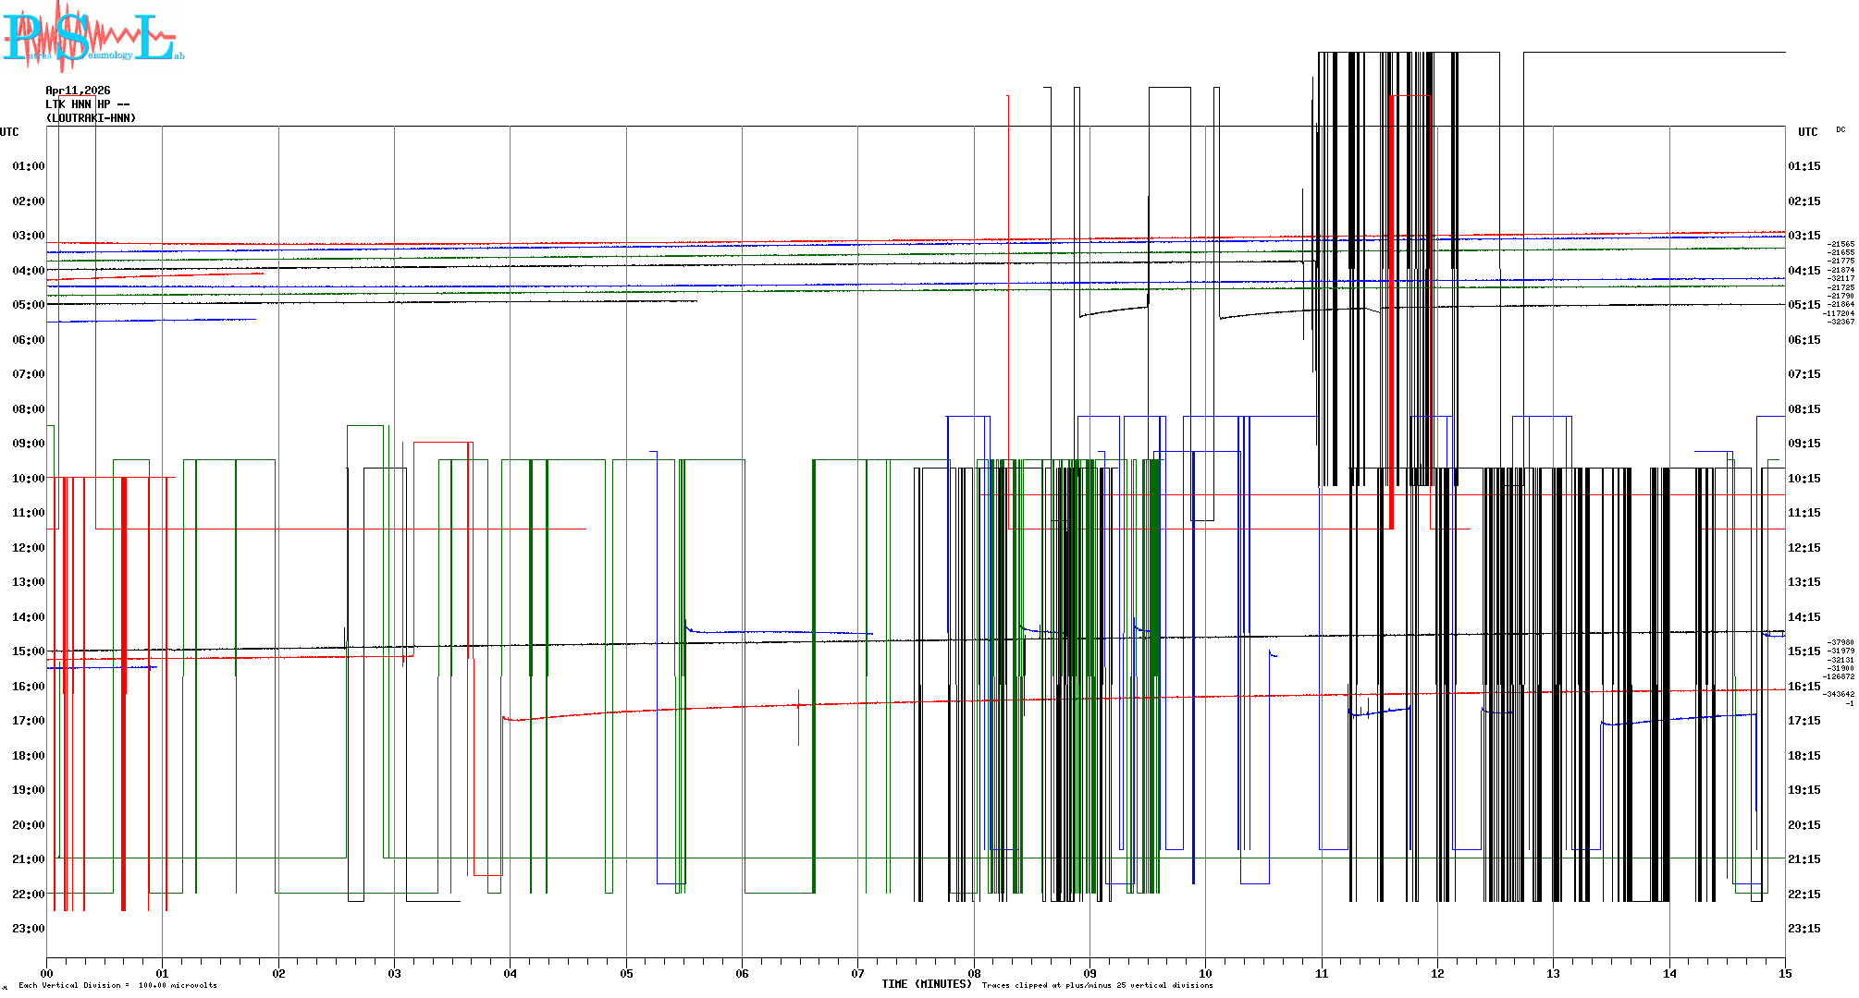Click minute marker 00 on bottom time axis
The height and width of the screenshot is (998, 1859).
click(47, 973)
